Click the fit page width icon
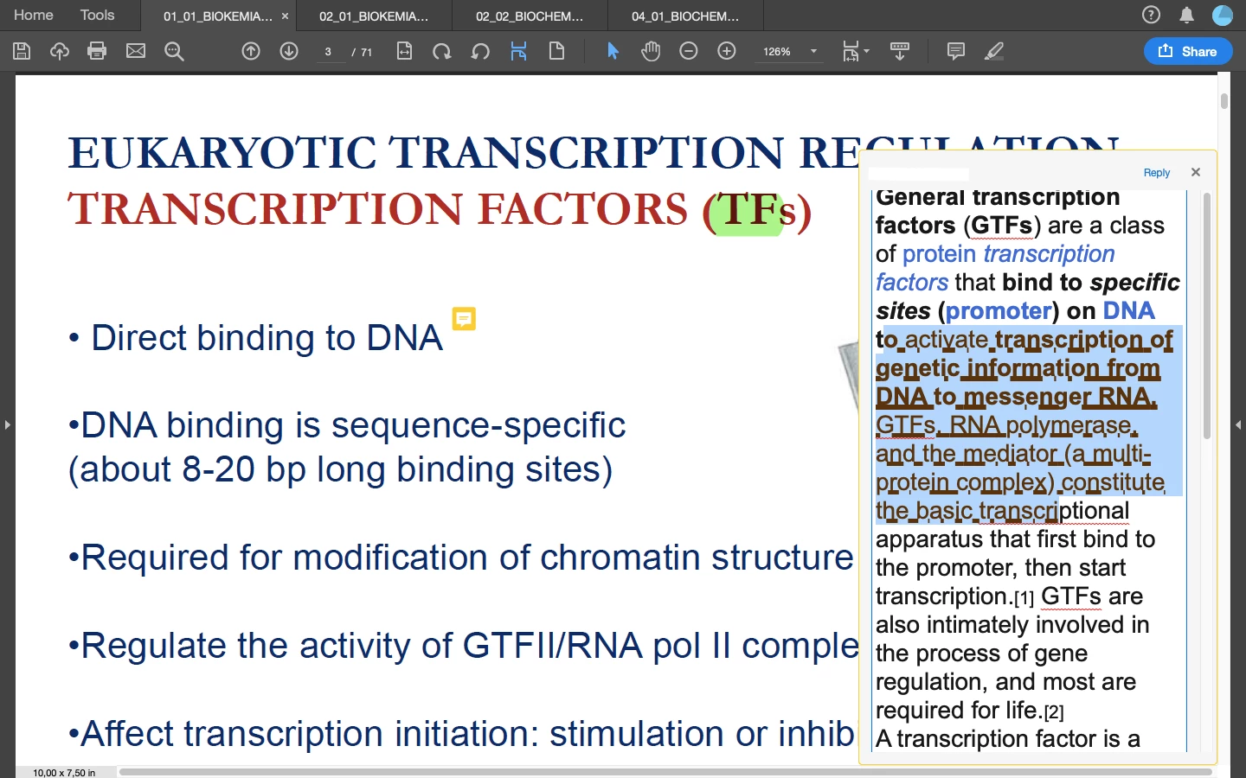This screenshot has width=1246, height=778. pyautogui.click(x=404, y=51)
